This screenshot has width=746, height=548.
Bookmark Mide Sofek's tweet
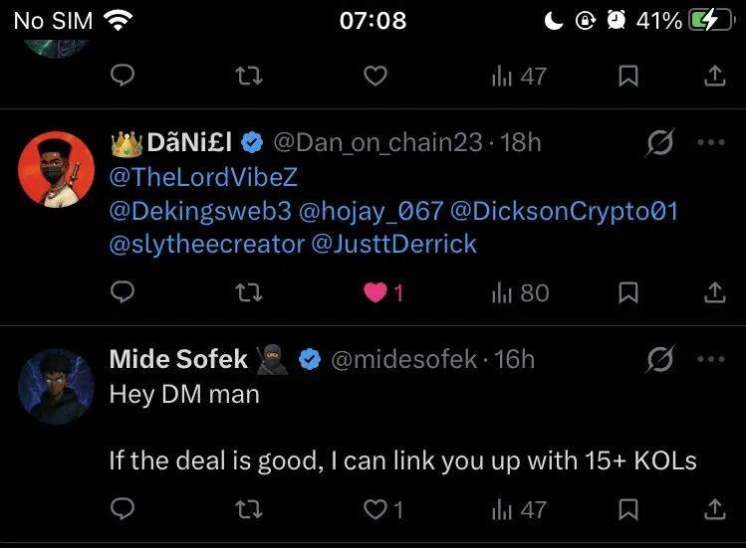[628, 509]
